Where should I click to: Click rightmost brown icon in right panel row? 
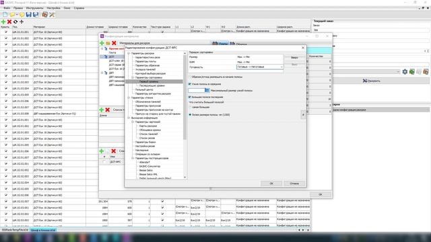click(x=426, y=72)
